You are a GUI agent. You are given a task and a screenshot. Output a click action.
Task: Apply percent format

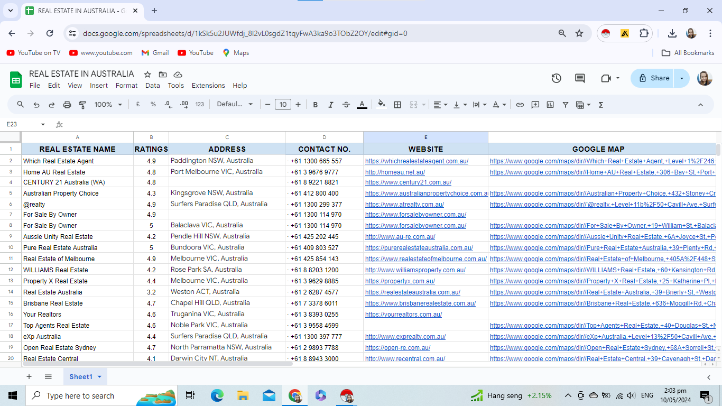153,105
